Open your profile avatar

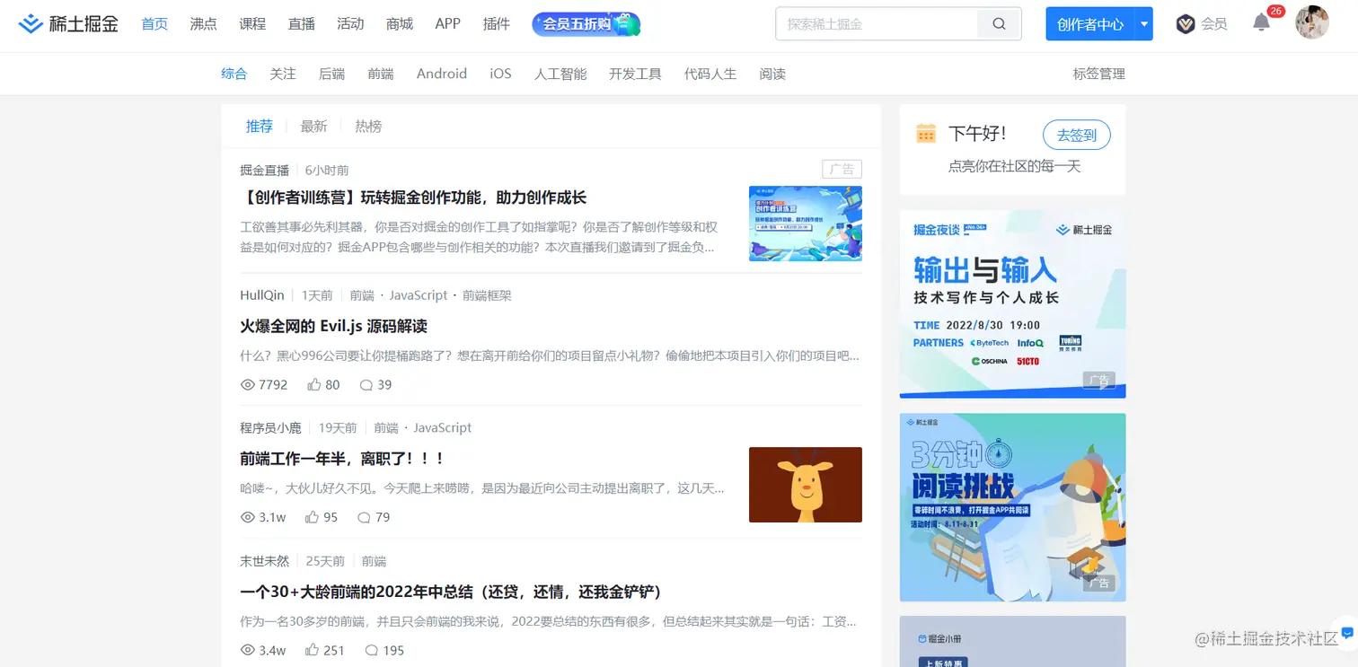pos(1312,23)
